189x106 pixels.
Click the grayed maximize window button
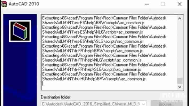tap(163, 4)
